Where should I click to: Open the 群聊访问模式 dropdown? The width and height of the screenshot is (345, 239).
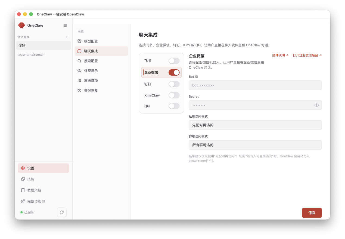click(x=255, y=145)
